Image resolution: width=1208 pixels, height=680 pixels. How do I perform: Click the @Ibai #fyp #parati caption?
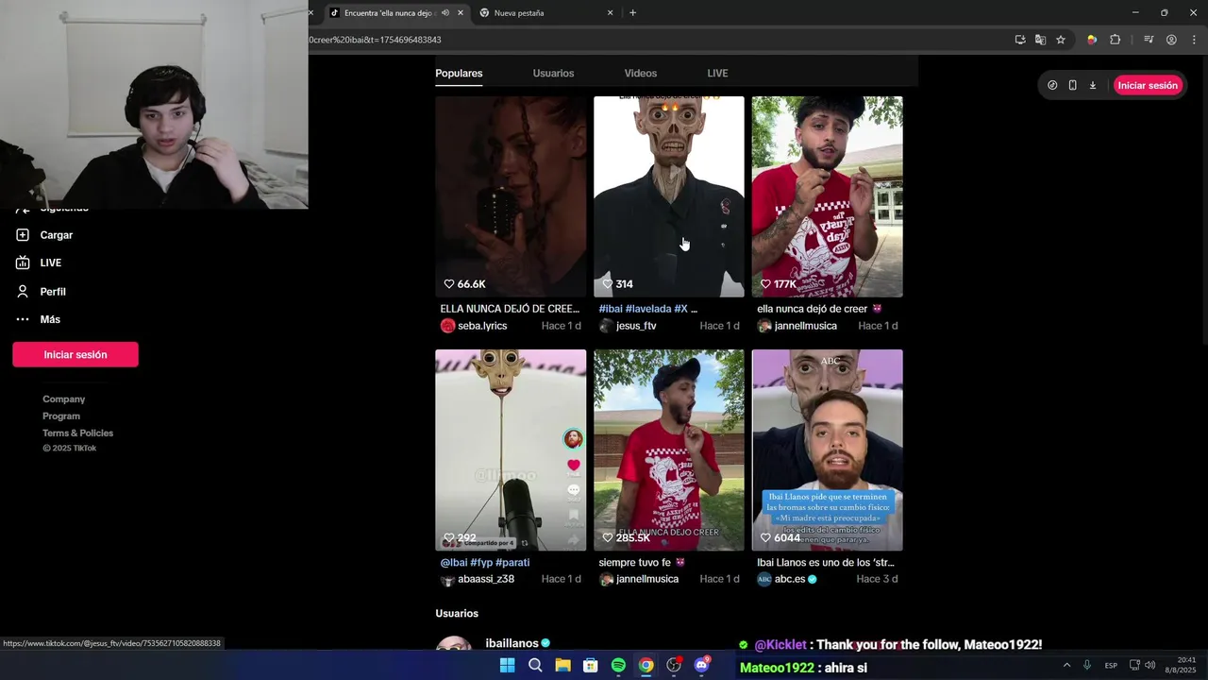485,562
